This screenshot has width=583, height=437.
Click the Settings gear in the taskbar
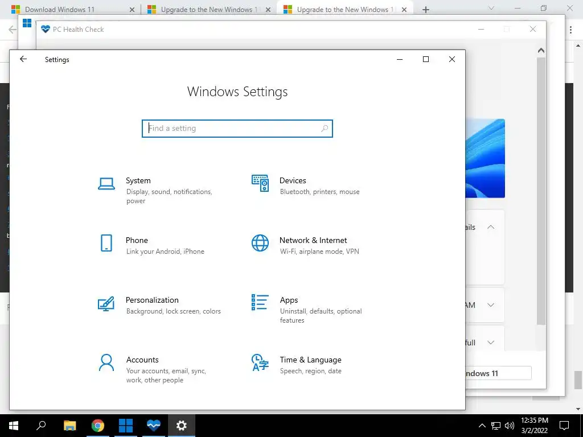(182, 426)
